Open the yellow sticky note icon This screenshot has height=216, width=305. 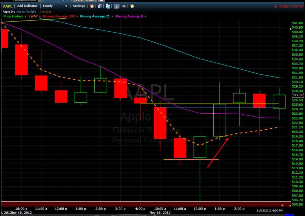click(x=132, y=6)
